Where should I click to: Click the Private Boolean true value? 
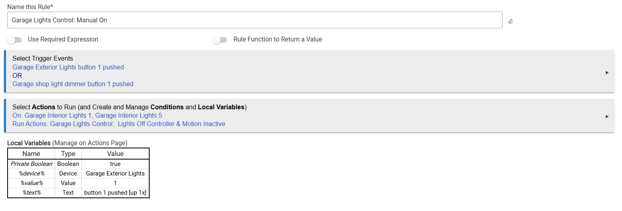pyautogui.click(x=115, y=164)
